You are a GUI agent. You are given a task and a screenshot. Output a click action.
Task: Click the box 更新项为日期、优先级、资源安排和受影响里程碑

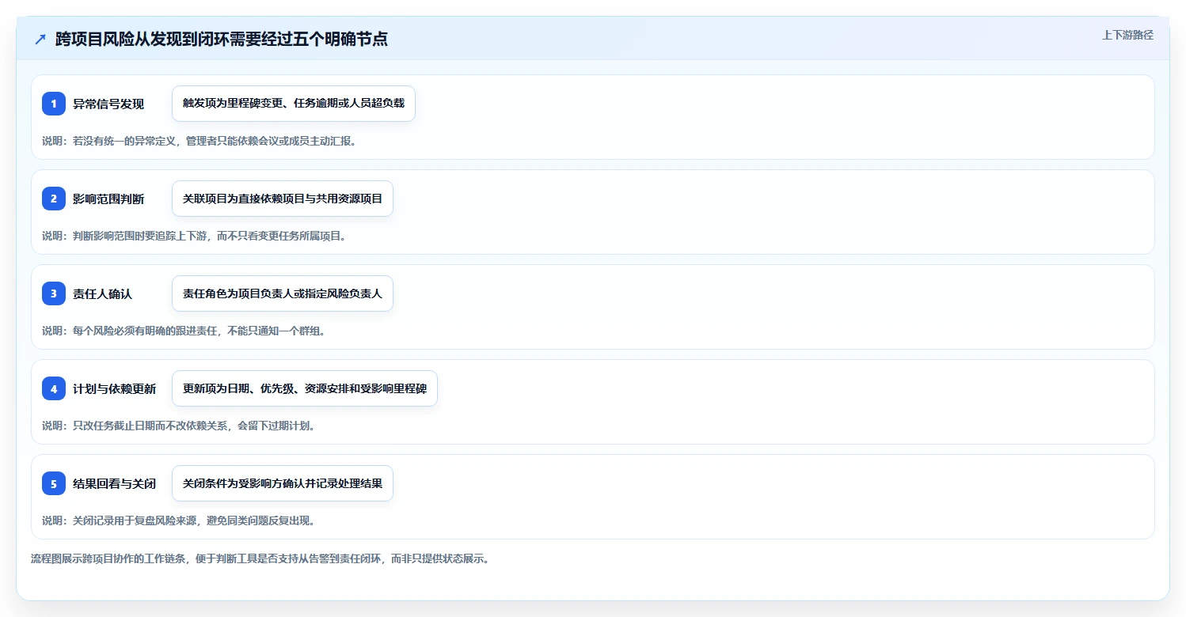305,388
